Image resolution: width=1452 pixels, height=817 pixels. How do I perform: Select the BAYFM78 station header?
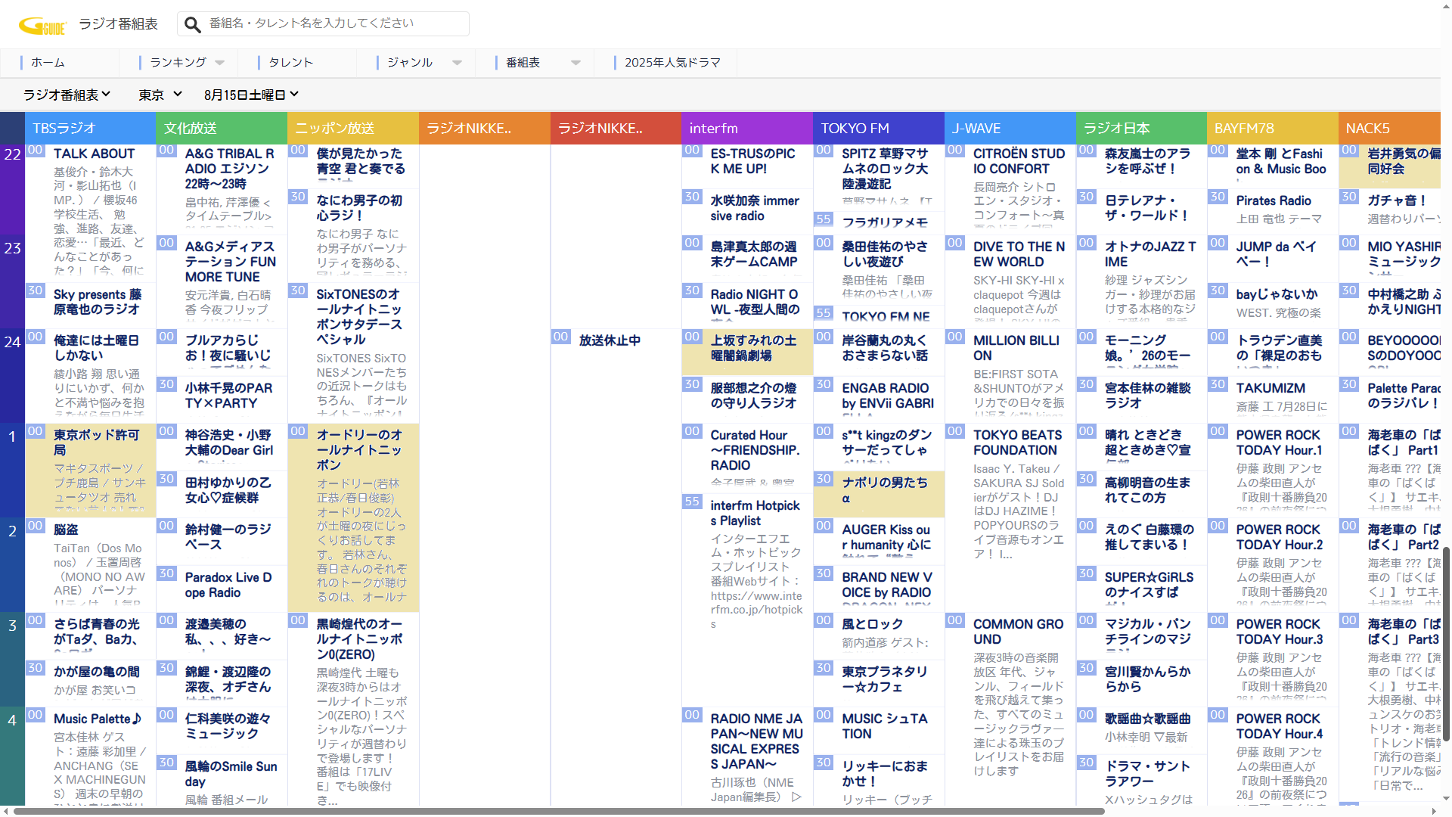(1273, 128)
